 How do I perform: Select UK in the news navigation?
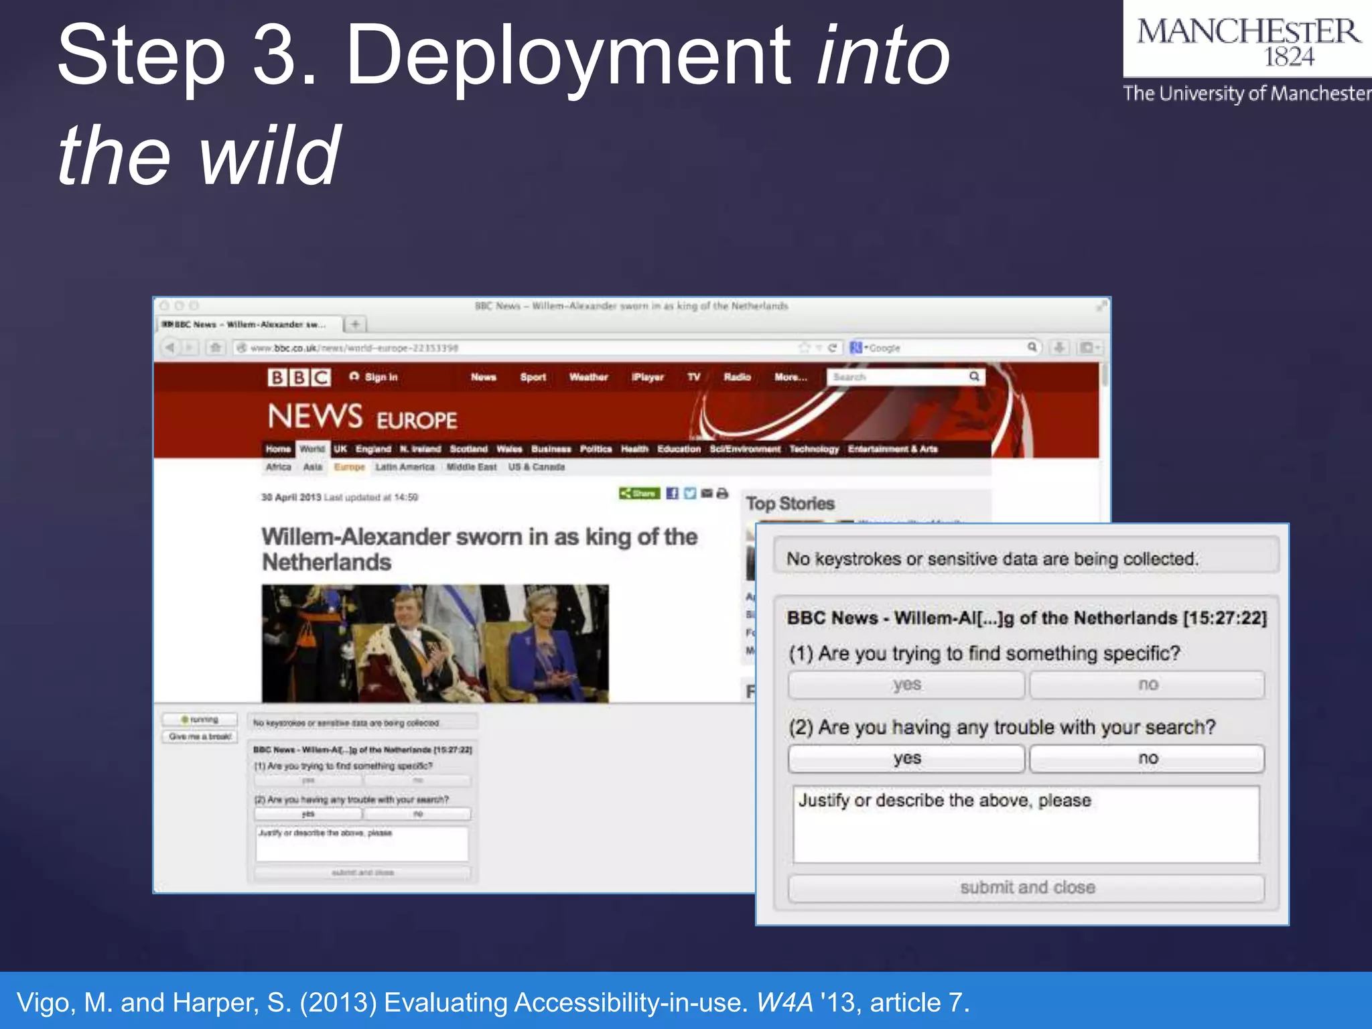pos(340,449)
